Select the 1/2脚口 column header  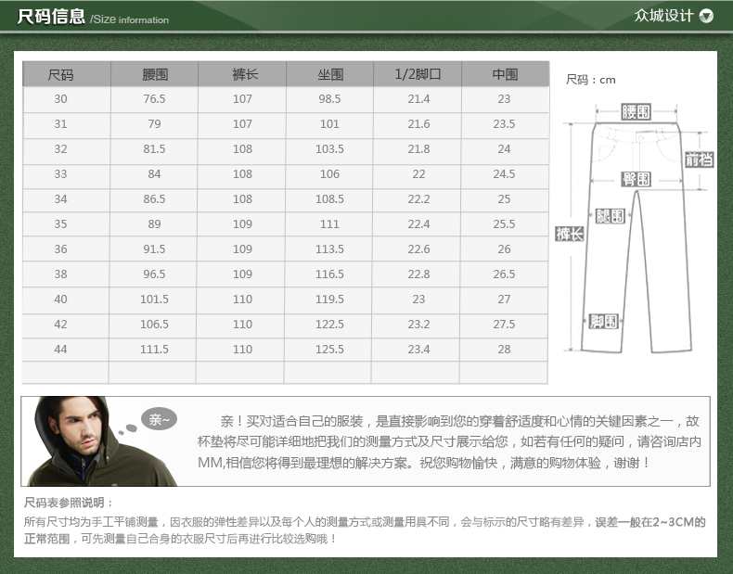pyautogui.click(x=418, y=74)
